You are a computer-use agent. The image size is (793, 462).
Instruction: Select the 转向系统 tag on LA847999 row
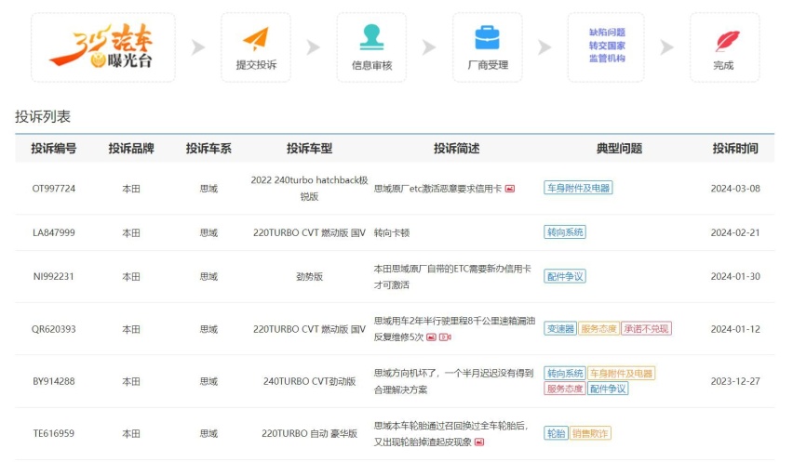565,232
